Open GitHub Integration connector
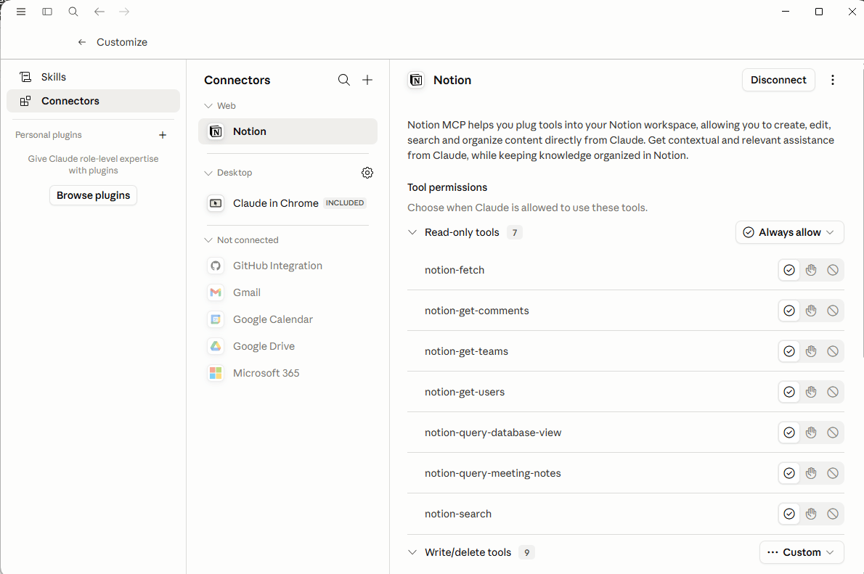 coord(288,266)
